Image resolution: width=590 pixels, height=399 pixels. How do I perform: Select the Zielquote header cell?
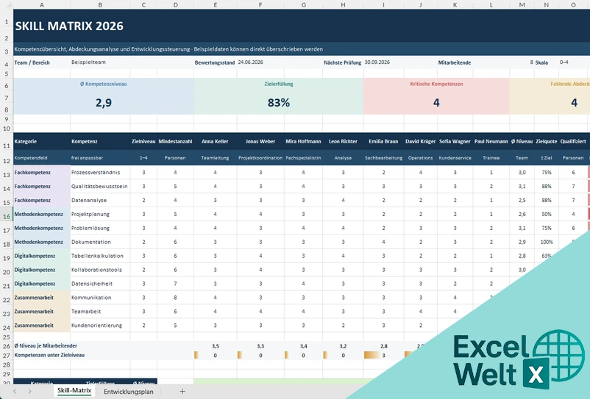point(547,141)
